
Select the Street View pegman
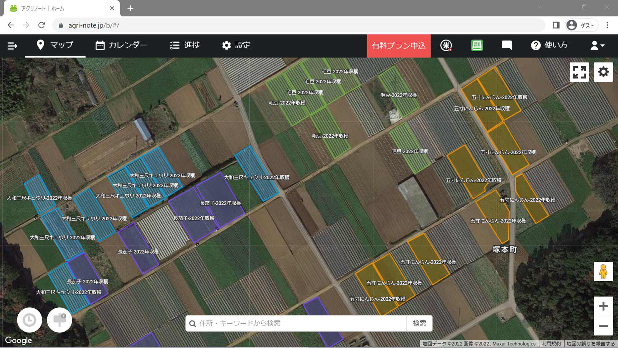point(603,272)
